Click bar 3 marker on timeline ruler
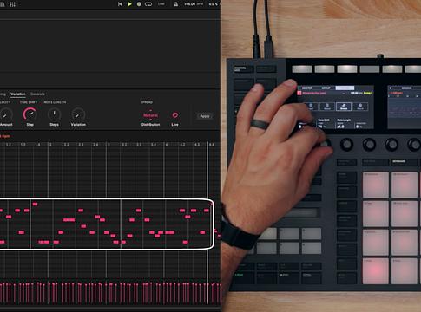The image size is (421, 312). [109, 144]
